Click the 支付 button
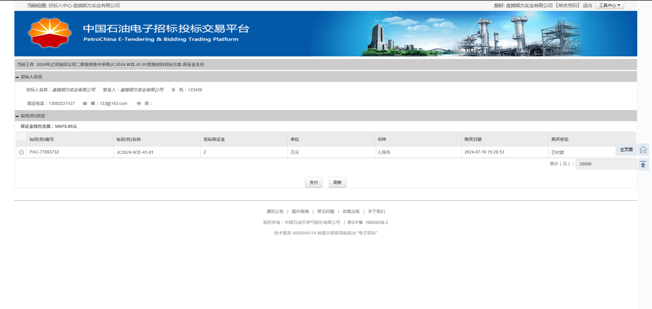This screenshot has height=309, width=652. (x=314, y=183)
